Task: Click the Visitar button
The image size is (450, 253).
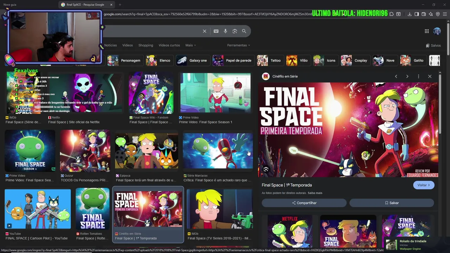Action: (424, 185)
